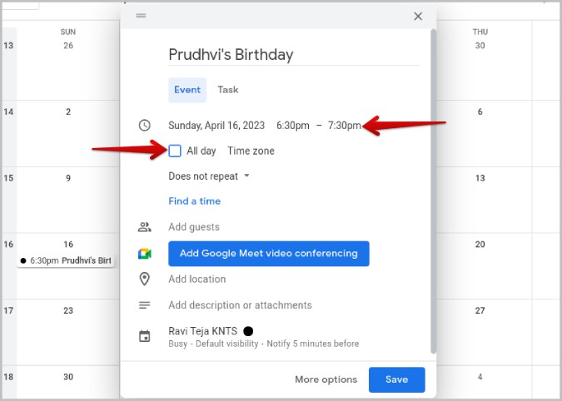
Task: Click week number 14
Action: click(8, 111)
